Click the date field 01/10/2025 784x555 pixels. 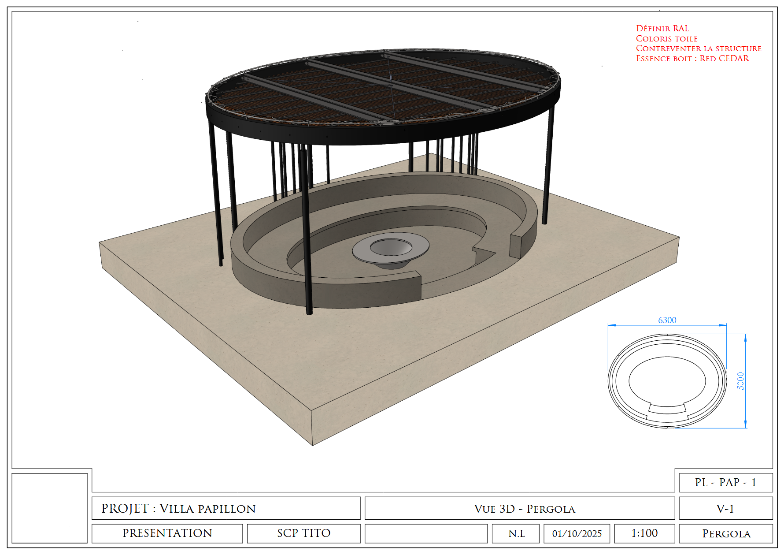[577, 534]
